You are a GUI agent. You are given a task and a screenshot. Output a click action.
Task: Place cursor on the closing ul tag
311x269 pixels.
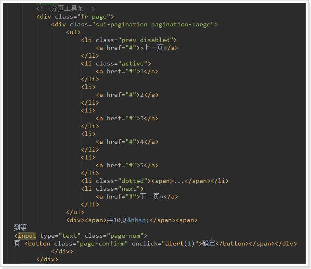(x=75, y=212)
